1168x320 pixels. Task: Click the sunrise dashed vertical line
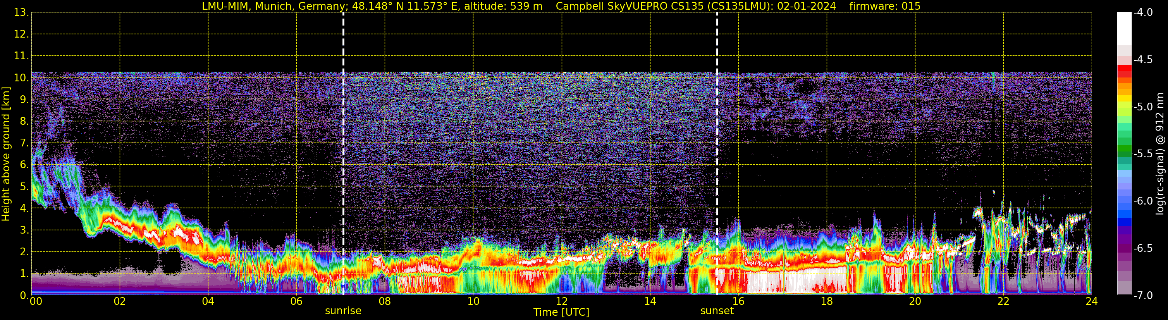pos(343,154)
